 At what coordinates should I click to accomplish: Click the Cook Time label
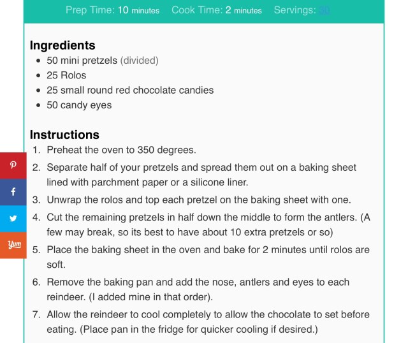[196, 10]
